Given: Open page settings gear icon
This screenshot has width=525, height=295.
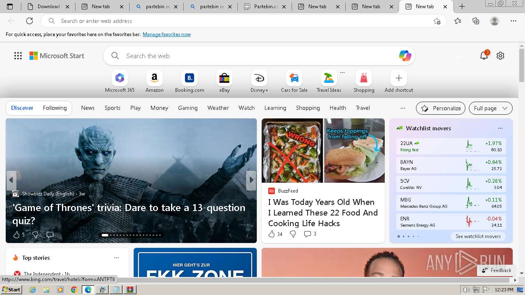Looking at the screenshot, I should [500, 56].
